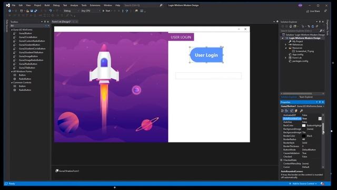Click the notifications icon in status bar
This screenshot has height=190, width=337.
click(322, 184)
